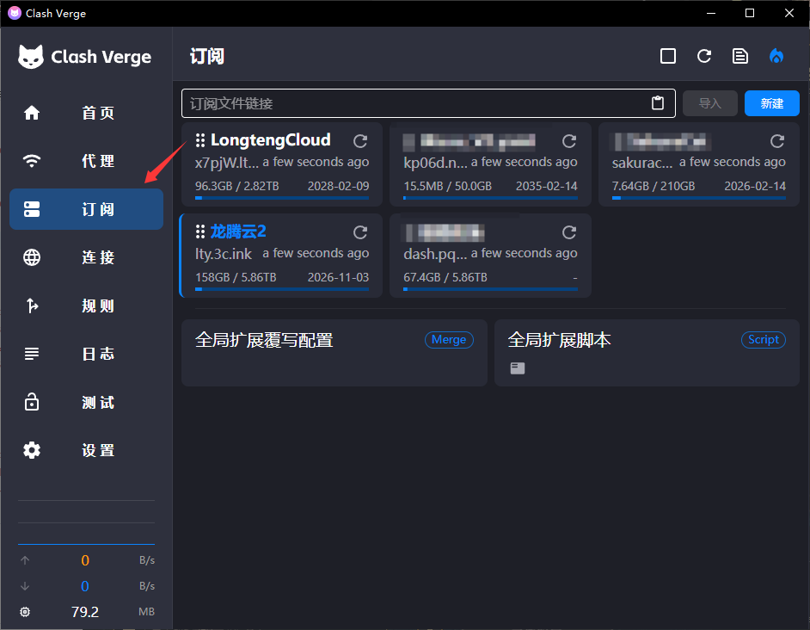Viewport: 810px width, 630px height.
Task: Click the blue flame icon in header
Action: (x=776, y=56)
